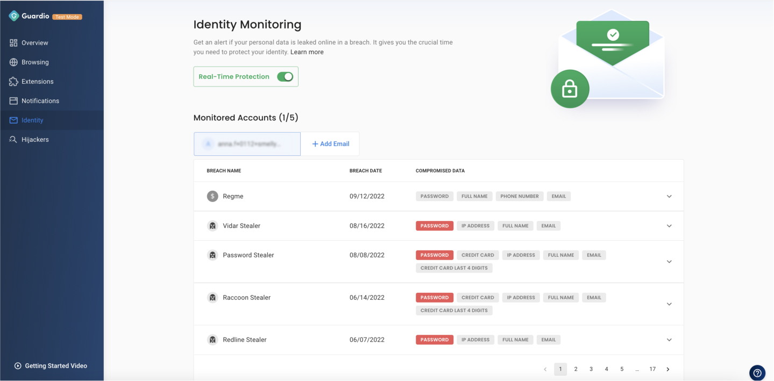Click the Hijackers search icon
774x381 pixels.
pos(13,140)
